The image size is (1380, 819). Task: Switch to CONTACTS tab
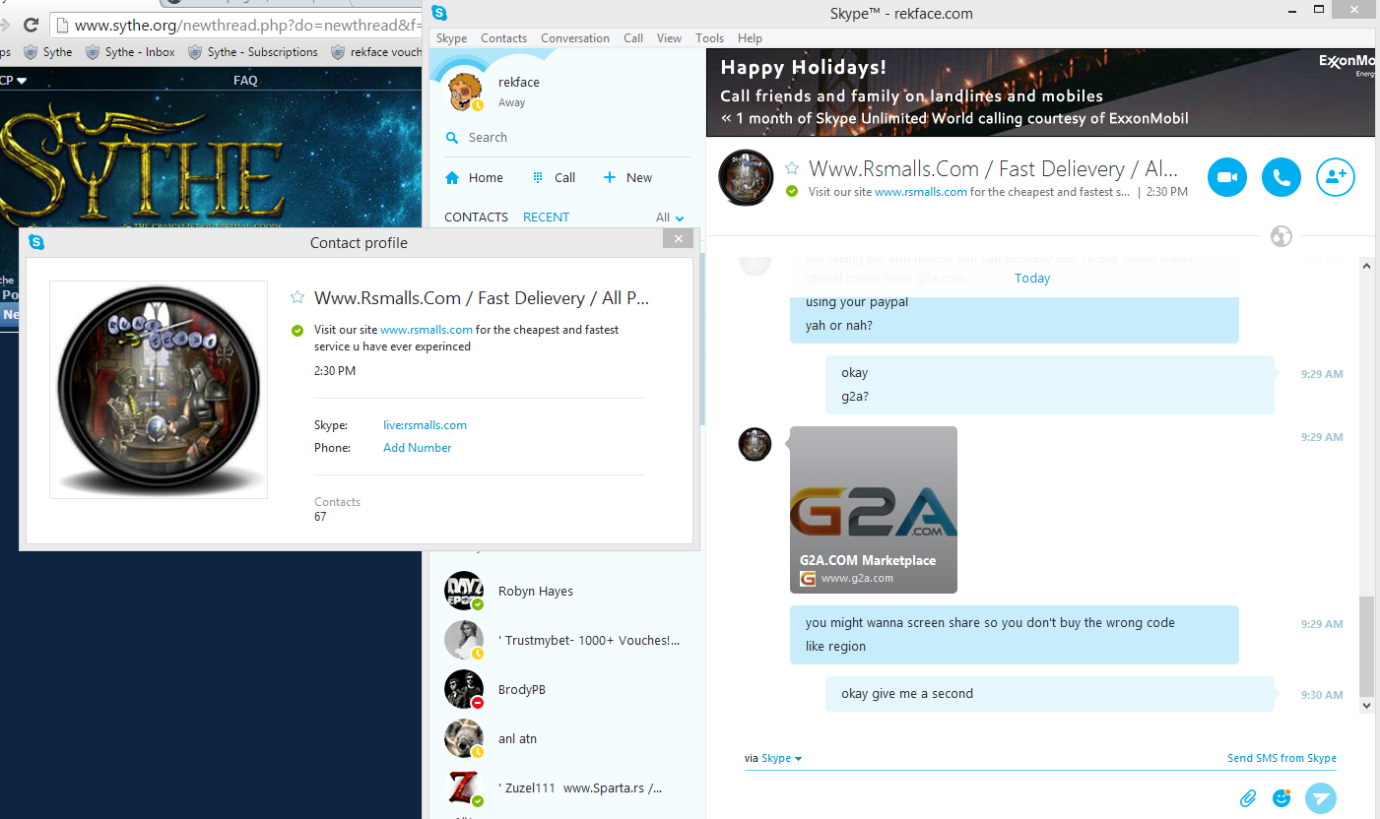click(477, 218)
